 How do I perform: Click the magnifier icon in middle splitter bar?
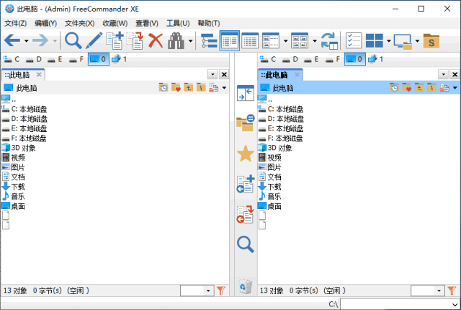pyautogui.click(x=245, y=244)
